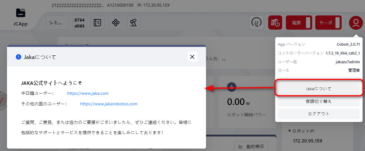Screen dimensions: 365x151
Task: Open the https://www.jaka.com link
Action: pos(88,94)
